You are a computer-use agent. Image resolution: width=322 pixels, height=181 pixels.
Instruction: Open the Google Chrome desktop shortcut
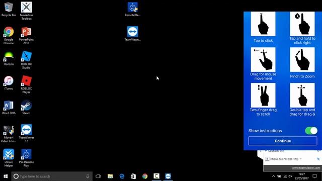[9, 35]
